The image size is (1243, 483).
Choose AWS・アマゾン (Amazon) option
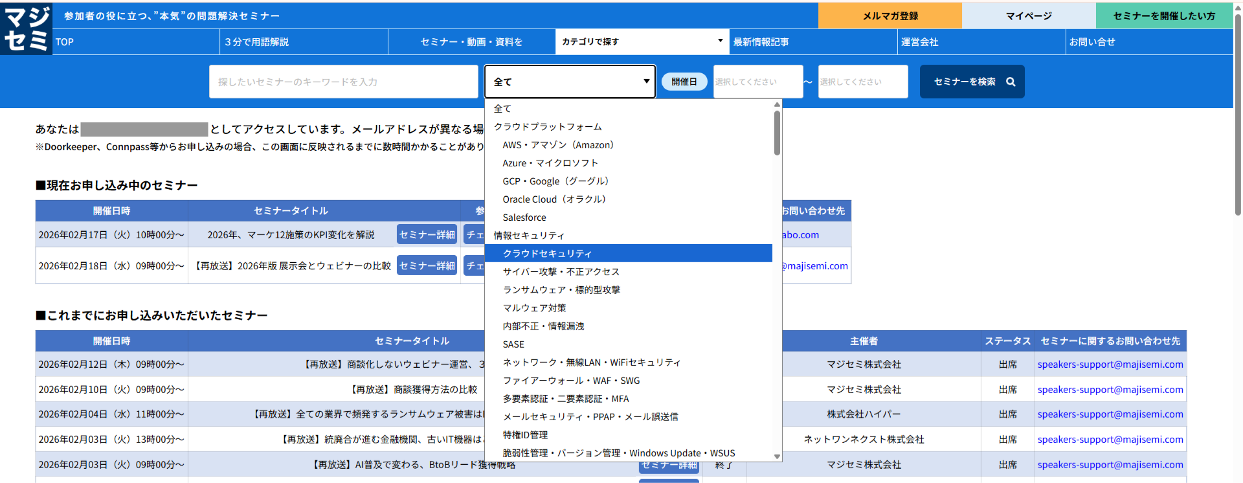[x=558, y=145]
